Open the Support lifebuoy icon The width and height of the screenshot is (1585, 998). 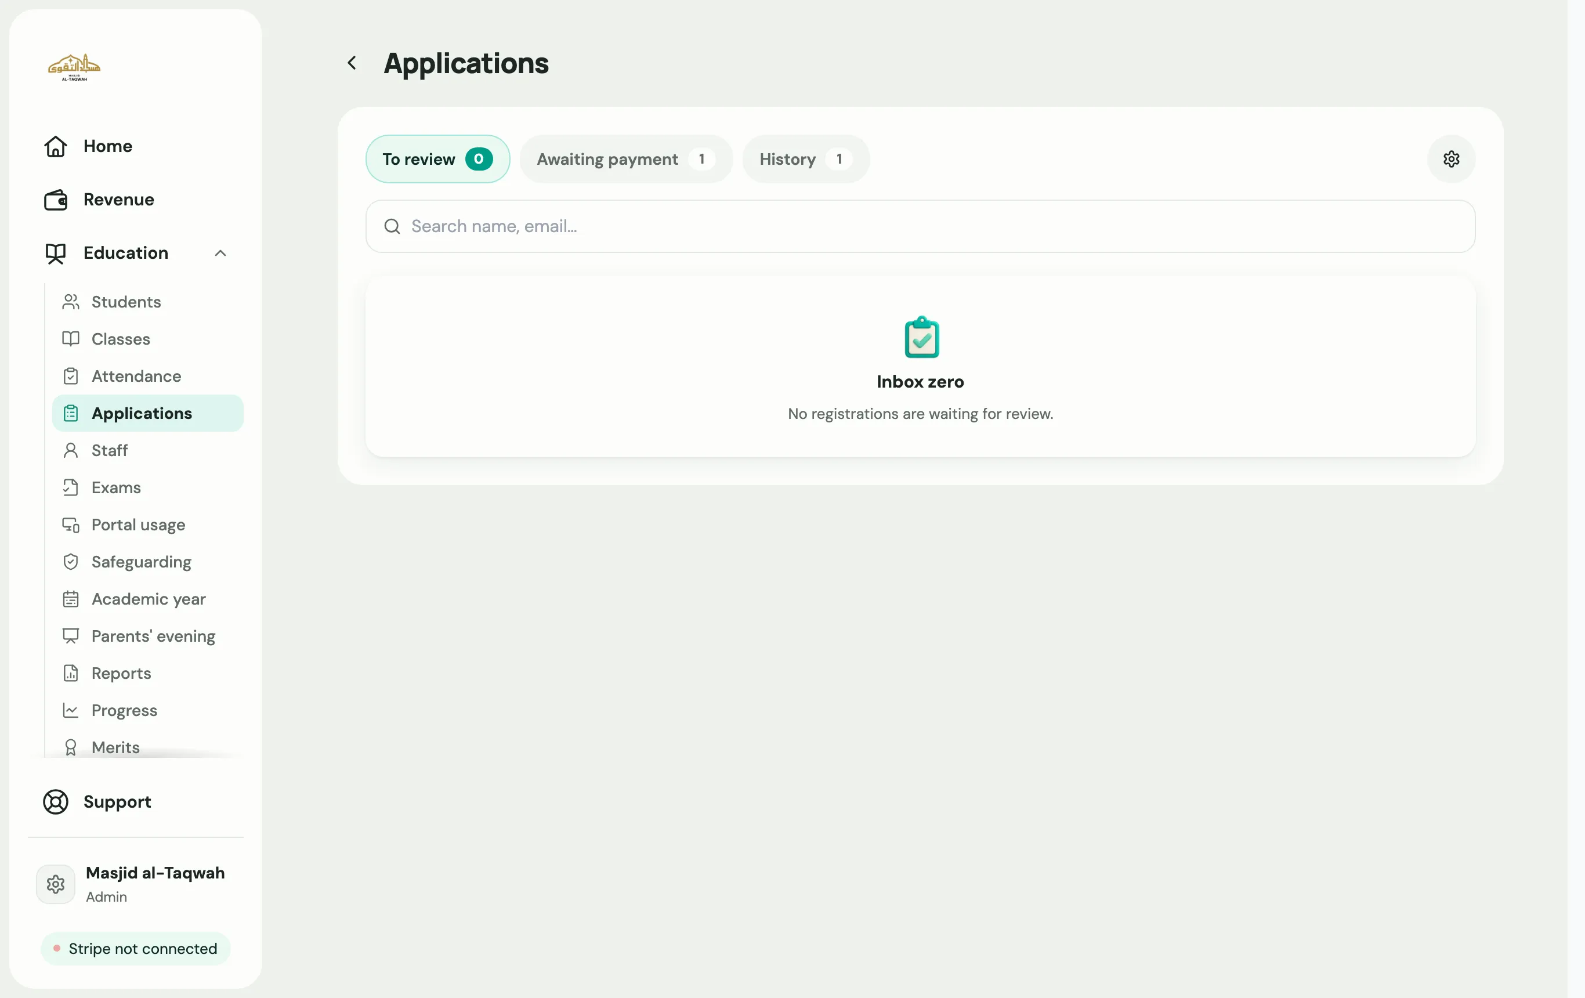click(55, 802)
